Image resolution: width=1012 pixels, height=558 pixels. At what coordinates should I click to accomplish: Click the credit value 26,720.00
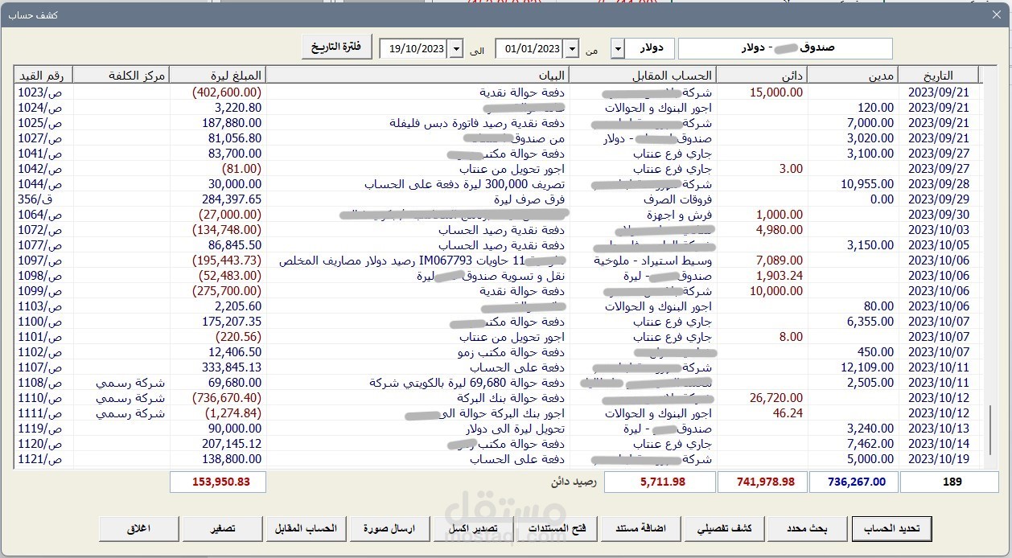[x=776, y=397]
